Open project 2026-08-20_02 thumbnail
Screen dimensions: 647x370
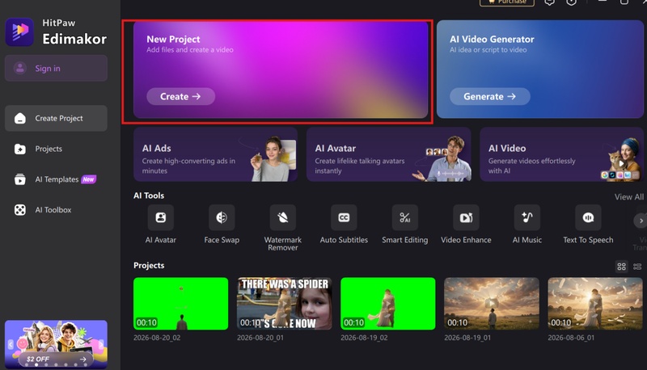click(x=180, y=304)
